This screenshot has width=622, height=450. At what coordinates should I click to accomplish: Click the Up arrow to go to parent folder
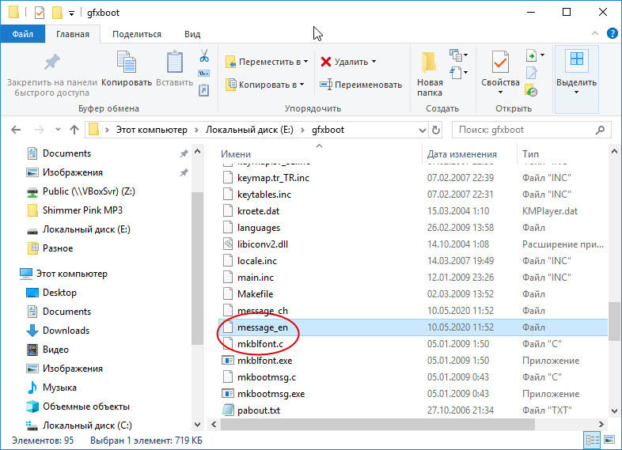tap(74, 129)
